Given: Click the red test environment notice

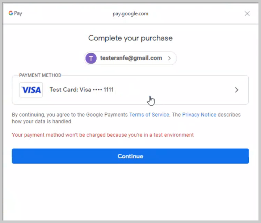Looking at the screenshot, I should point(103,135).
